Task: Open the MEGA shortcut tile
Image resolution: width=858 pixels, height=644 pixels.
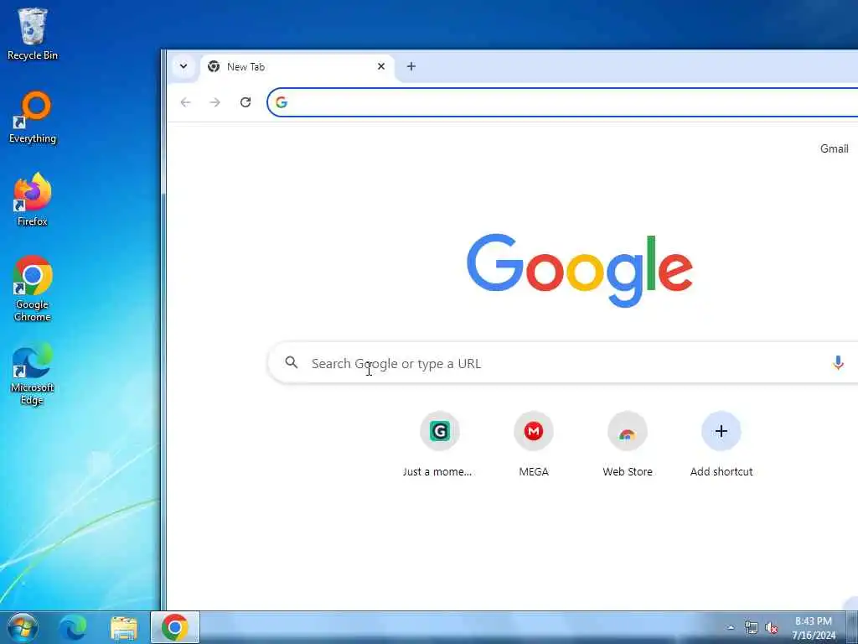Action: tap(534, 444)
